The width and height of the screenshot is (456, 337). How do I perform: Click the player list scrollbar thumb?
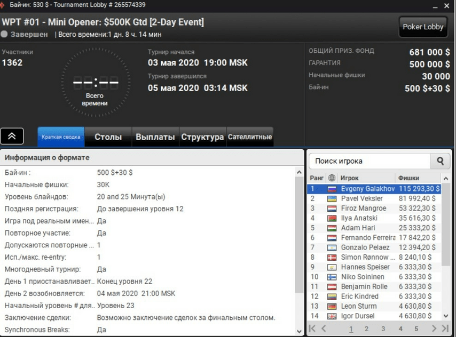pyautogui.click(x=446, y=224)
